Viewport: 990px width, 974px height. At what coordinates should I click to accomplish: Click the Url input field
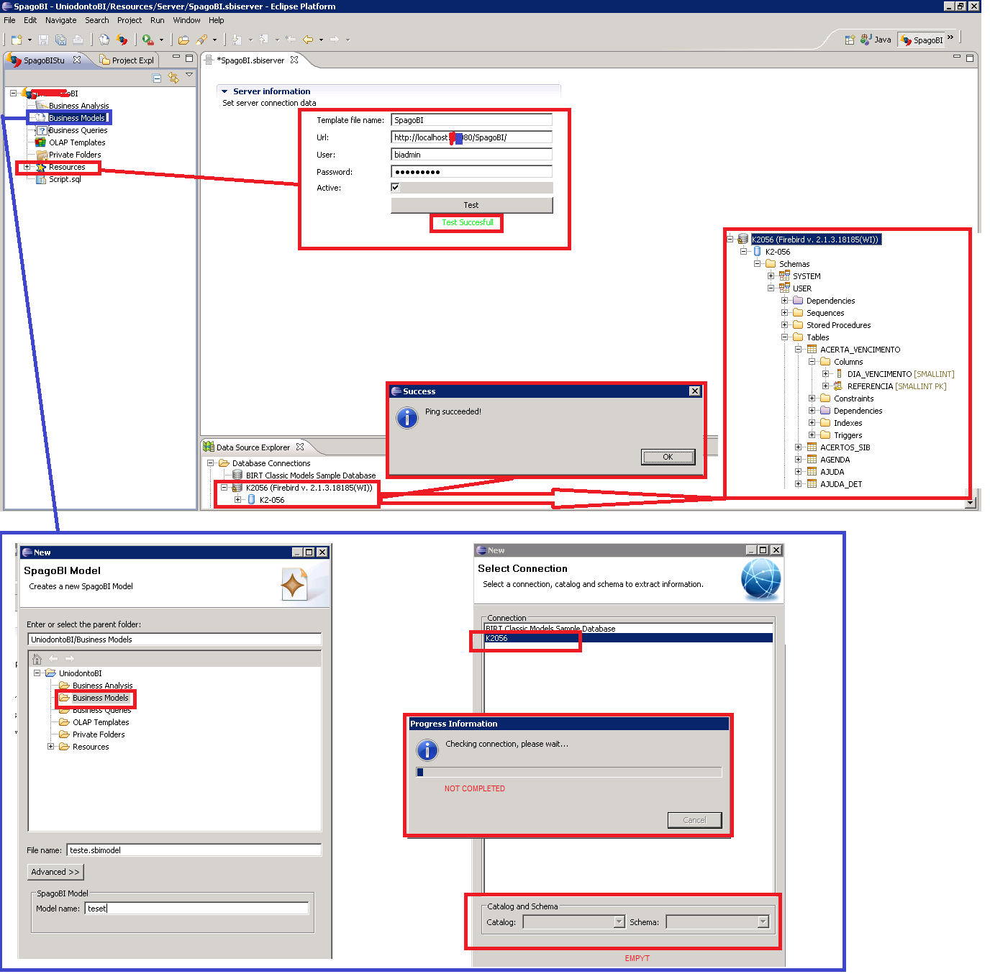pyautogui.click(x=471, y=137)
